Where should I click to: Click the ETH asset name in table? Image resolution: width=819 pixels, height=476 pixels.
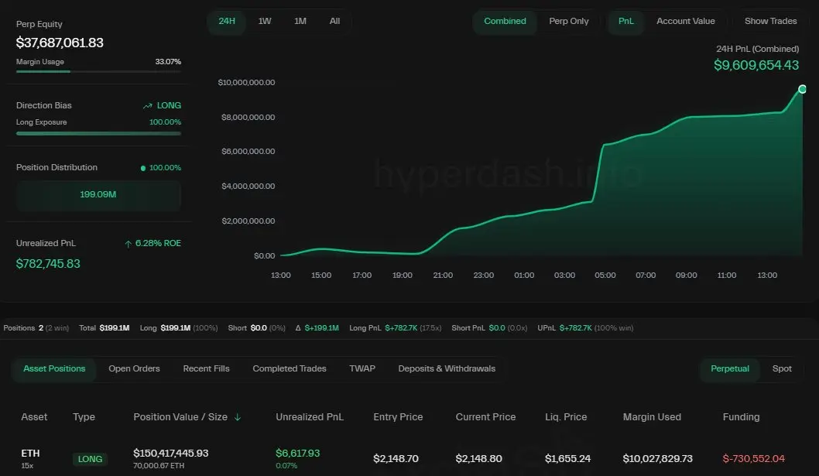pos(30,453)
